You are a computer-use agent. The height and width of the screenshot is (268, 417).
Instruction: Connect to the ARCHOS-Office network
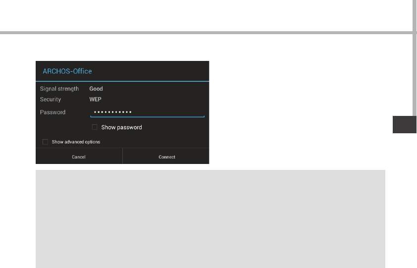pyautogui.click(x=166, y=157)
